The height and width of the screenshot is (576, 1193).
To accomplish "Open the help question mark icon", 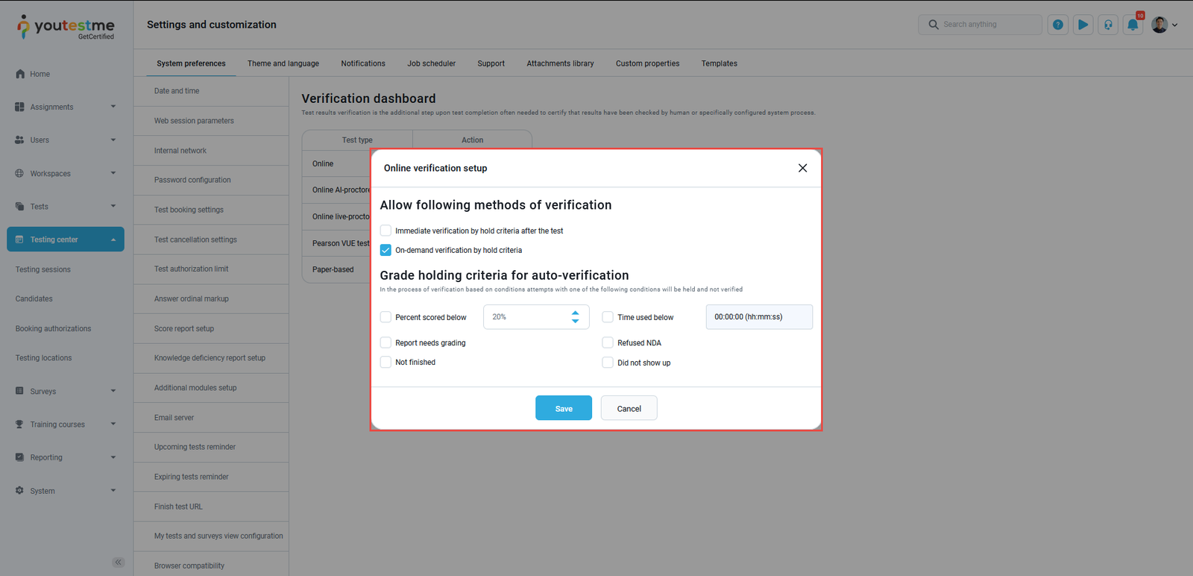I will 1057,25.
